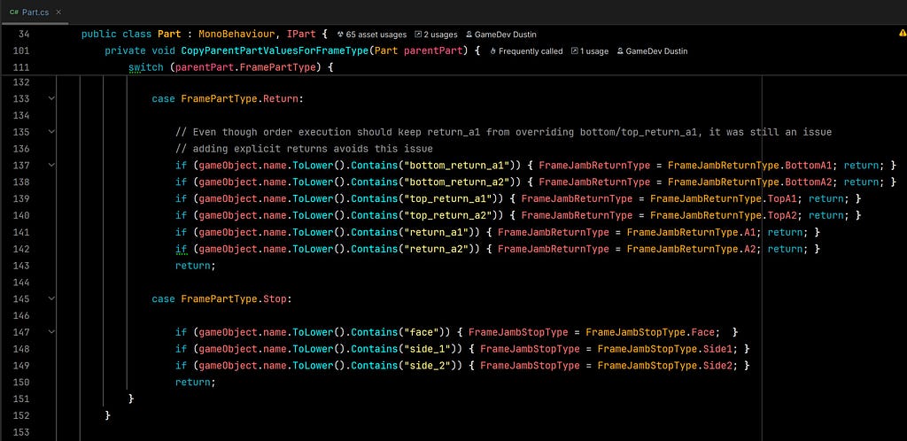Image resolution: width=907 pixels, height=441 pixels.
Task: Open the file warnings indicator icon
Action: pos(902,35)
